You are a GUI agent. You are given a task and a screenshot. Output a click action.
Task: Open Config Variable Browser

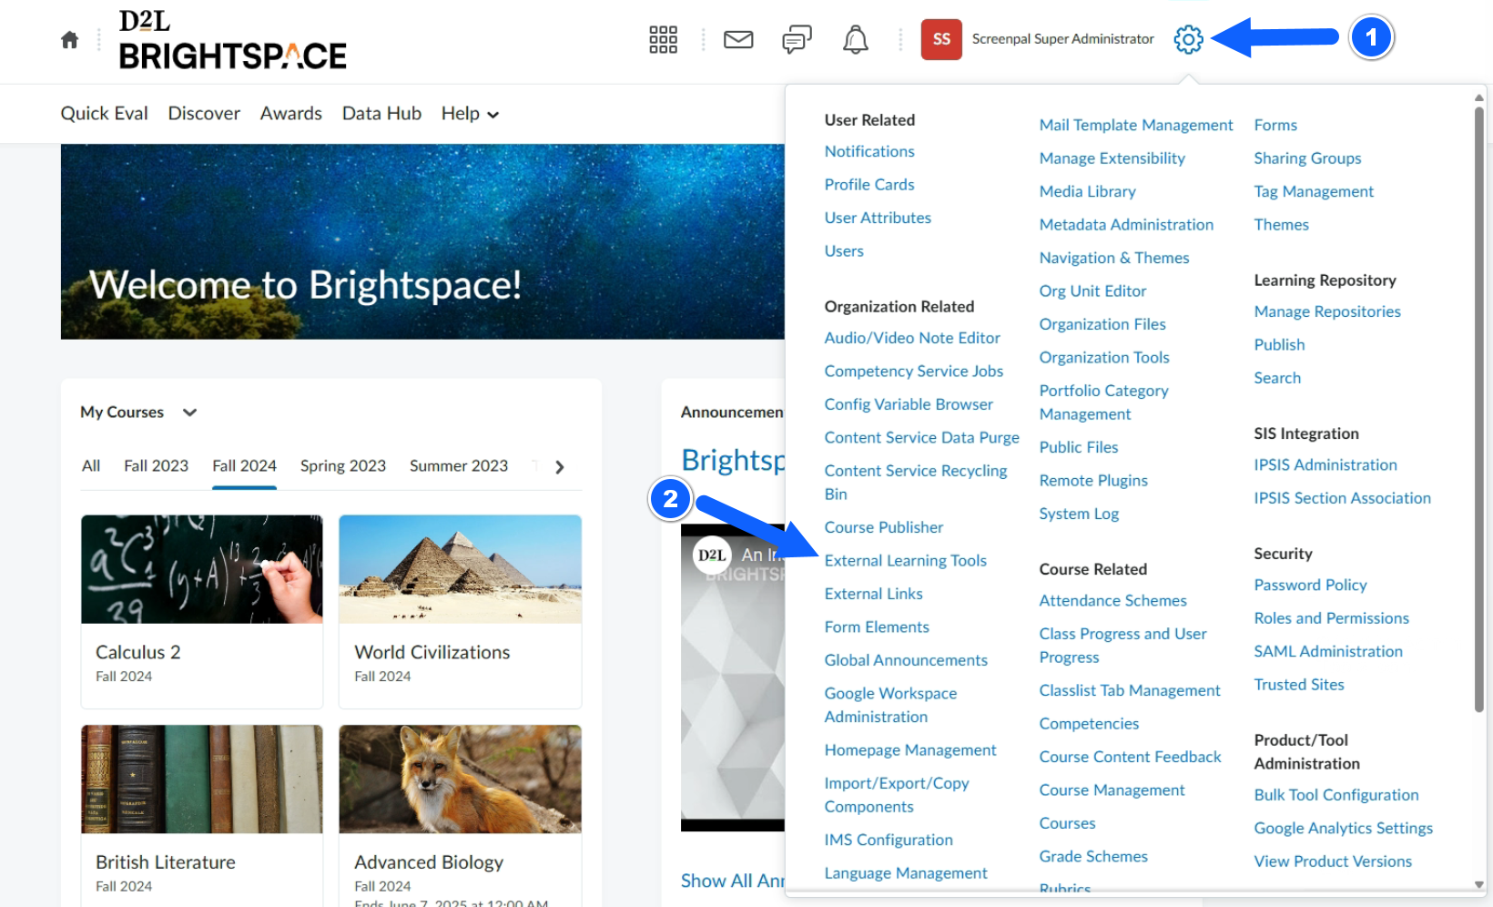tap(909, 404)
